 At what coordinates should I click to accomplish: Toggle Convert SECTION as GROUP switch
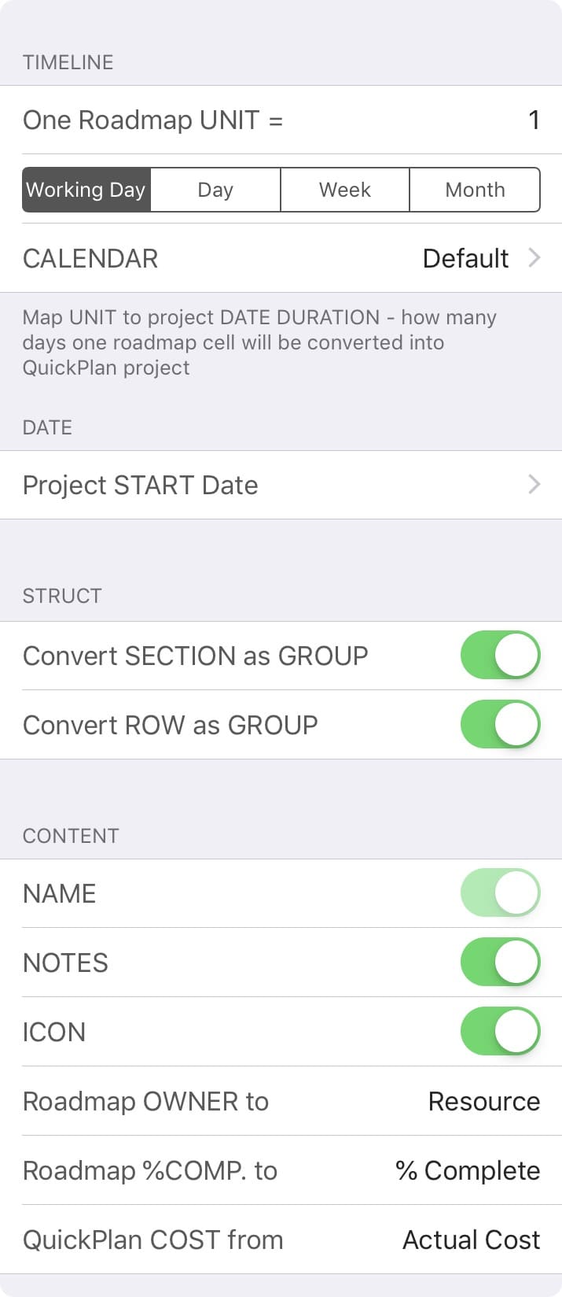(x=500, y=655)
